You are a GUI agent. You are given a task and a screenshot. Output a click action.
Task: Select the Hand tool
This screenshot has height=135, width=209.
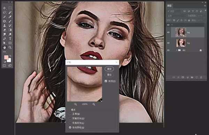pyautogui.click(x=5, y=47)
